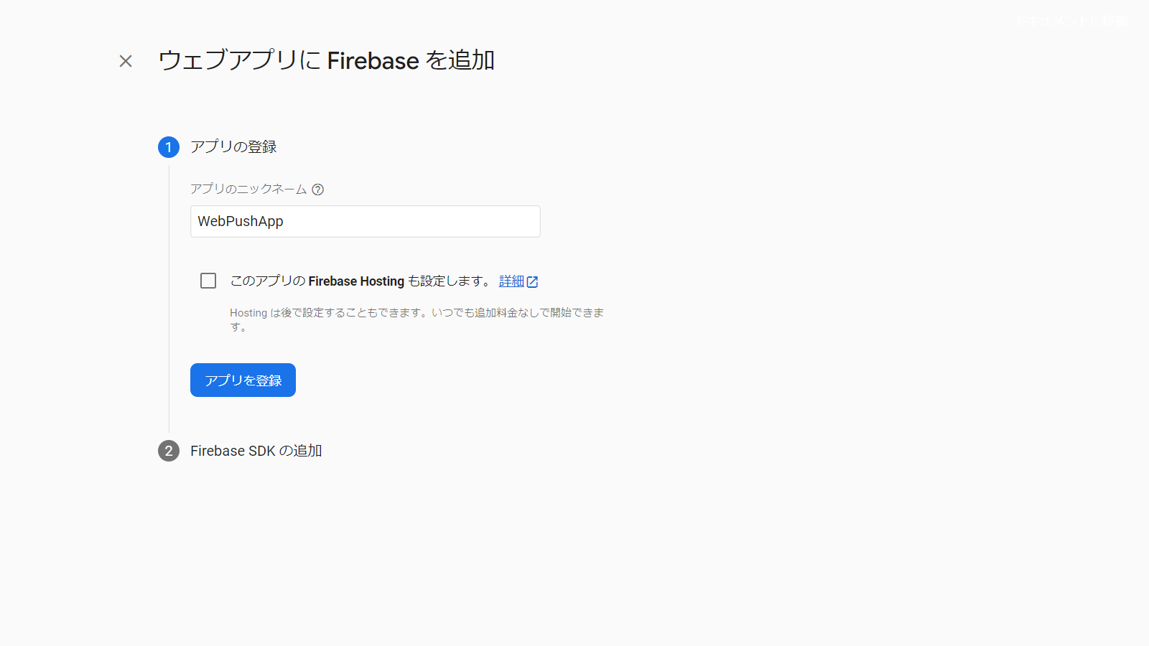Click the step 2 number circle
This screenshot has height=646, width=1149.
[x=169, y=451]
